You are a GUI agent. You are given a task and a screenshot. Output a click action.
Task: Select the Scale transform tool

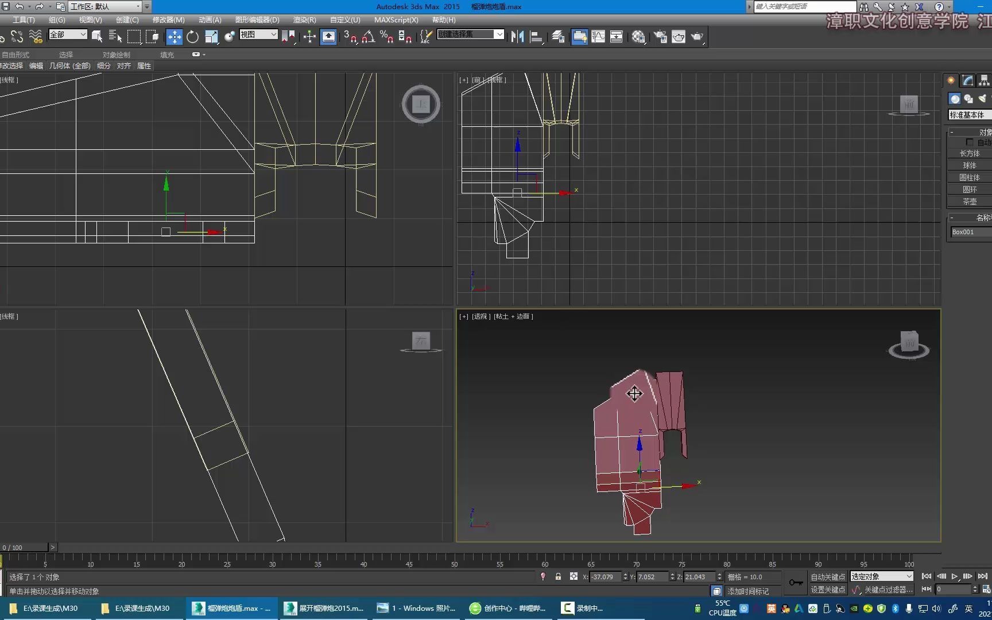pos(211,37)
